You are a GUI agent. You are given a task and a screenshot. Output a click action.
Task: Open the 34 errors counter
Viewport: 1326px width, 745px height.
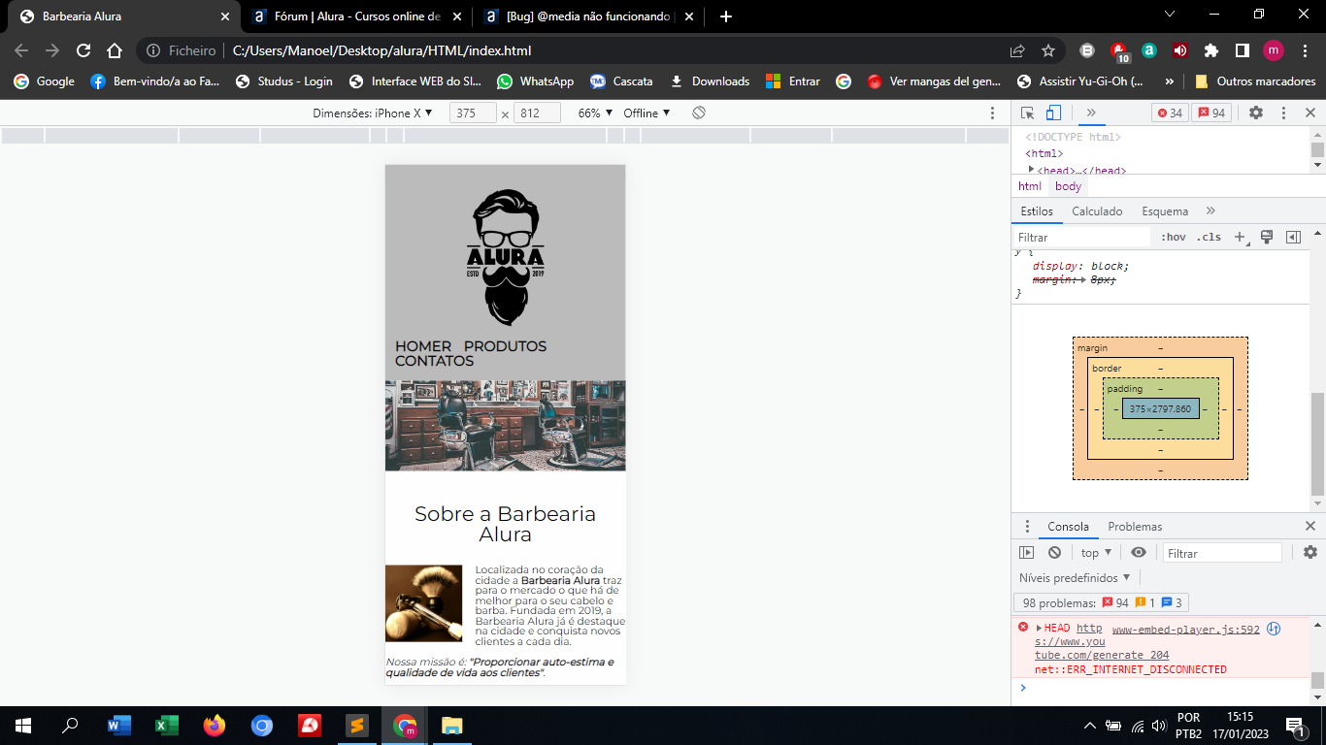pos(1168,113)
